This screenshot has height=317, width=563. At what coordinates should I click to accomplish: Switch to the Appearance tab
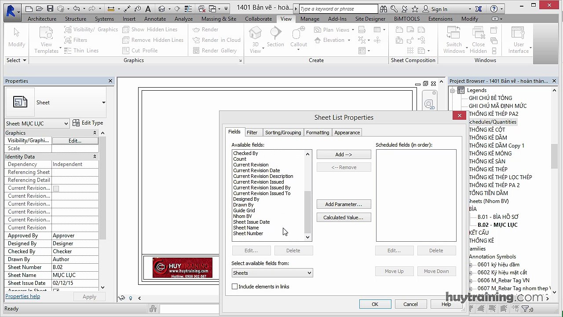(x=347, y=133)
